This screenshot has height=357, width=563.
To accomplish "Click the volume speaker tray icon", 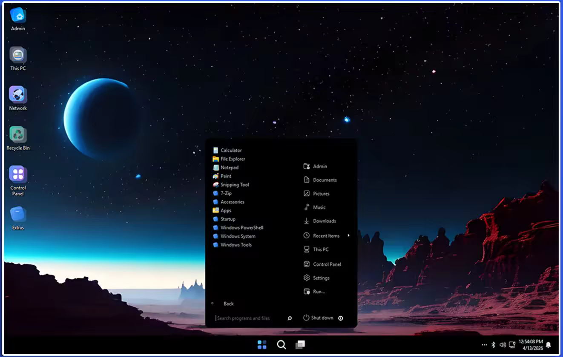I will tap(503, 345).
